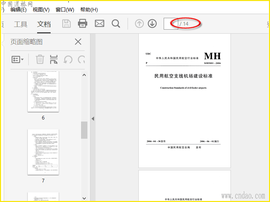Click the English title Construction Standards text
This screenshot has width=270, height=202.
(x=183, y=88)
